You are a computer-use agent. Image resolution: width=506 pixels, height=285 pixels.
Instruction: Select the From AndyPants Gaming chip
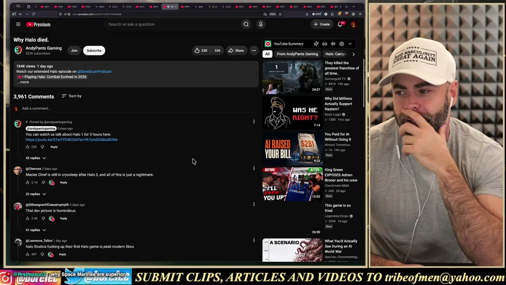pyautogui.click(x=297, y=54)
